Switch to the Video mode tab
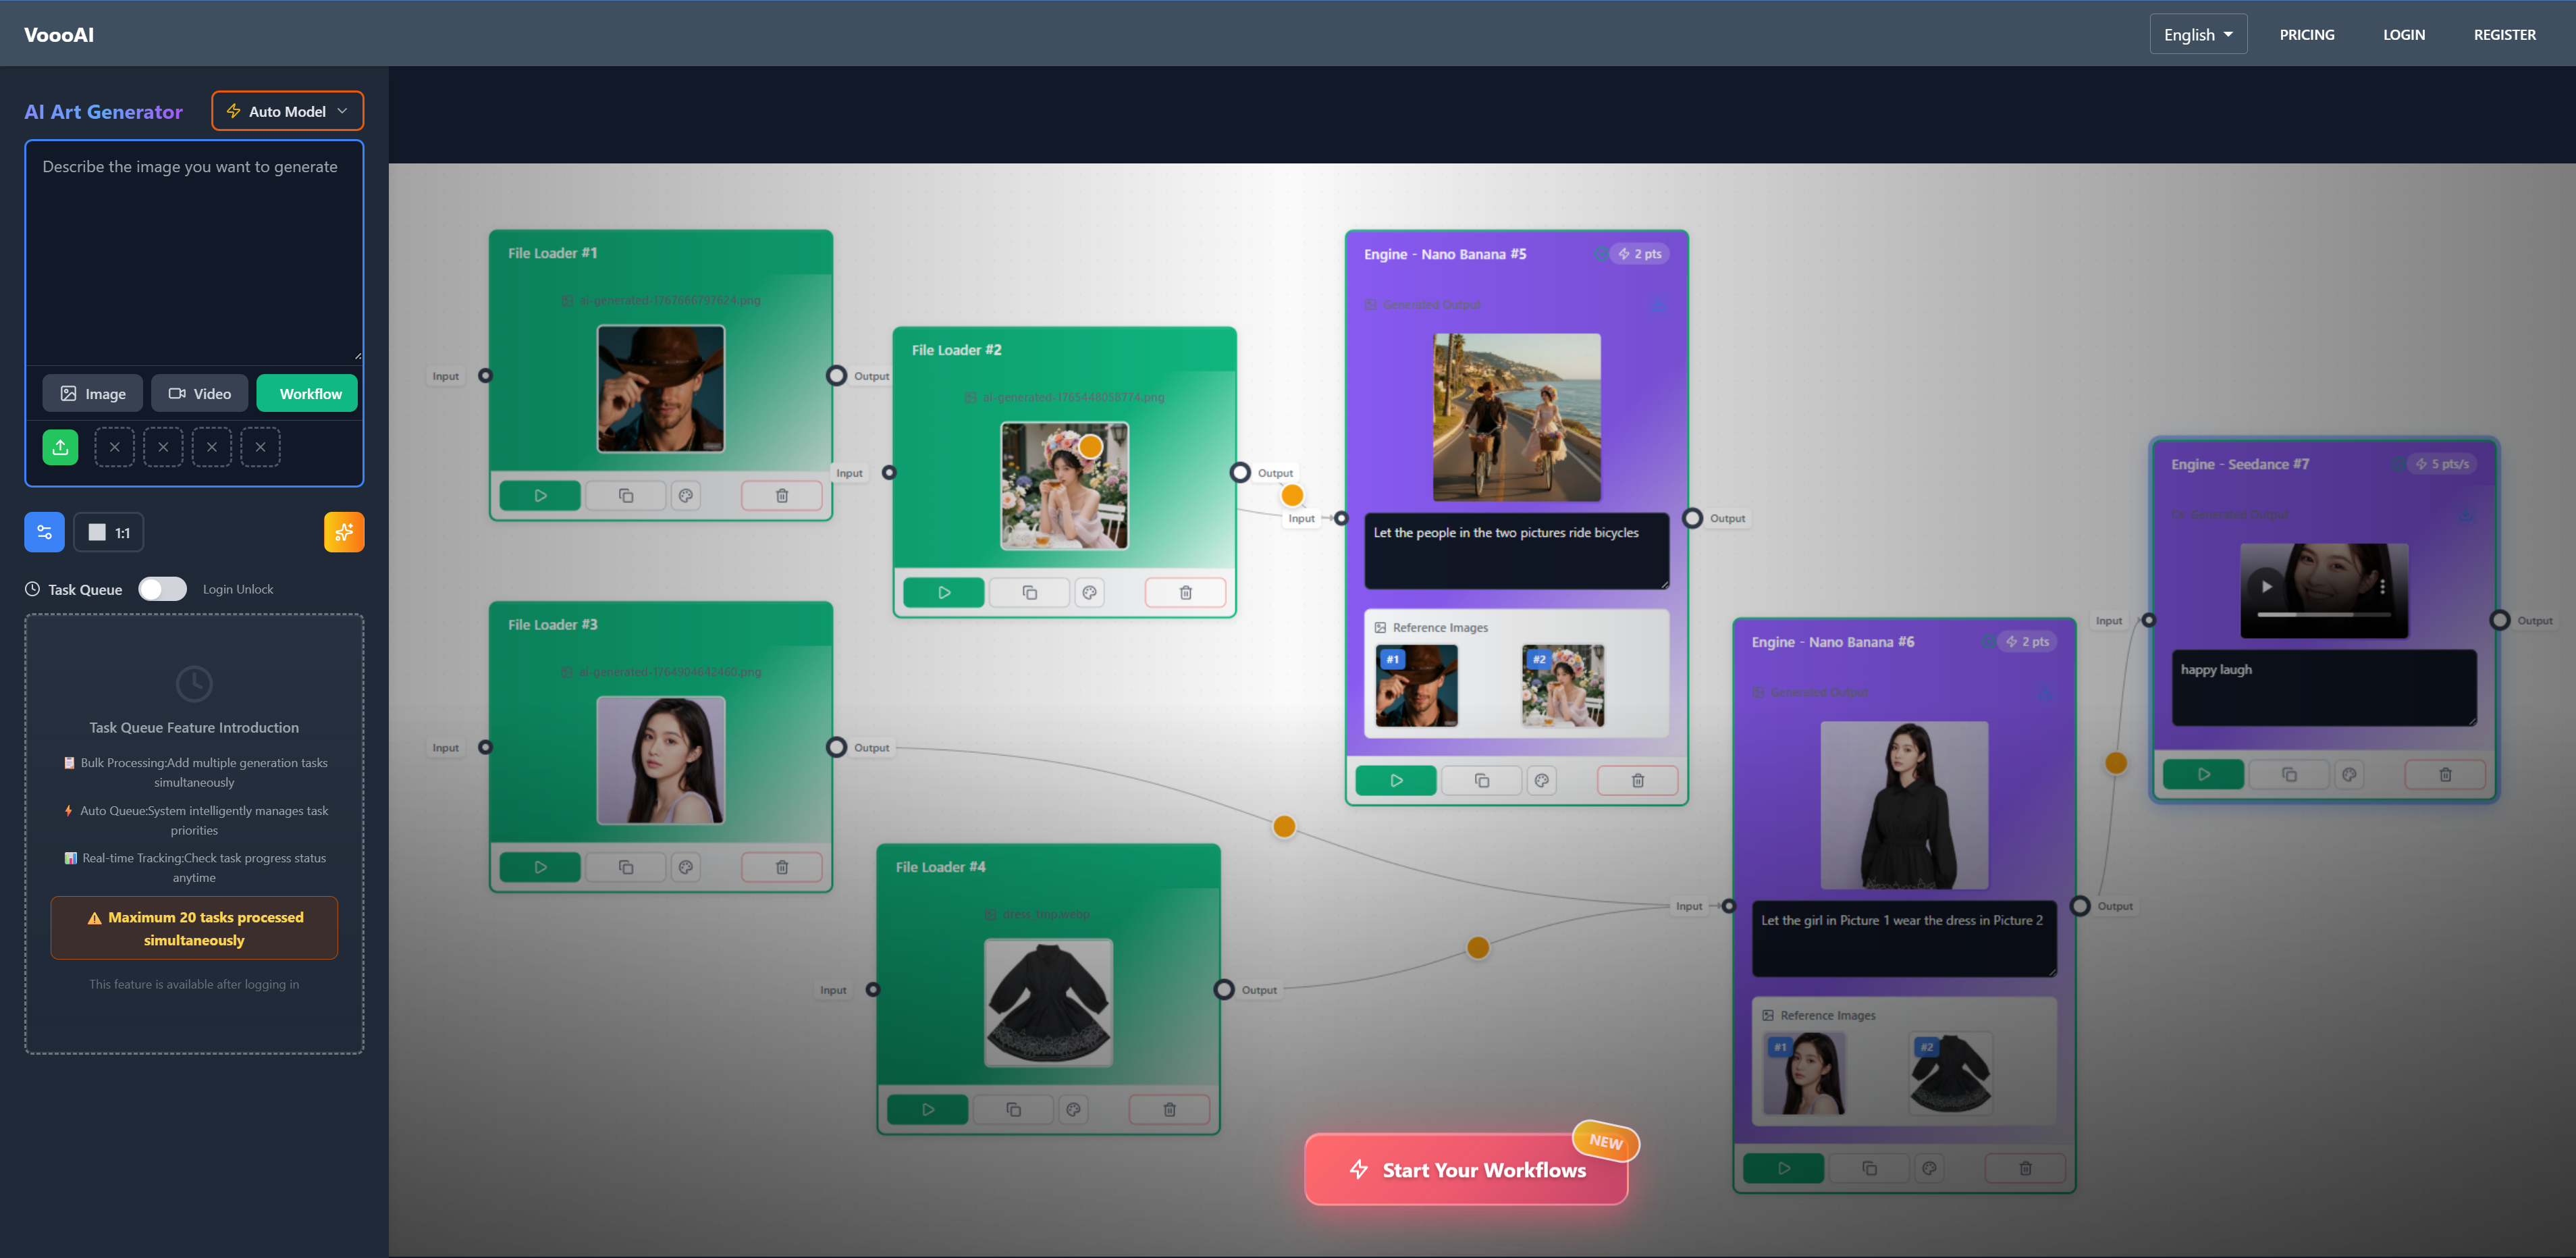 pos(199,394)
